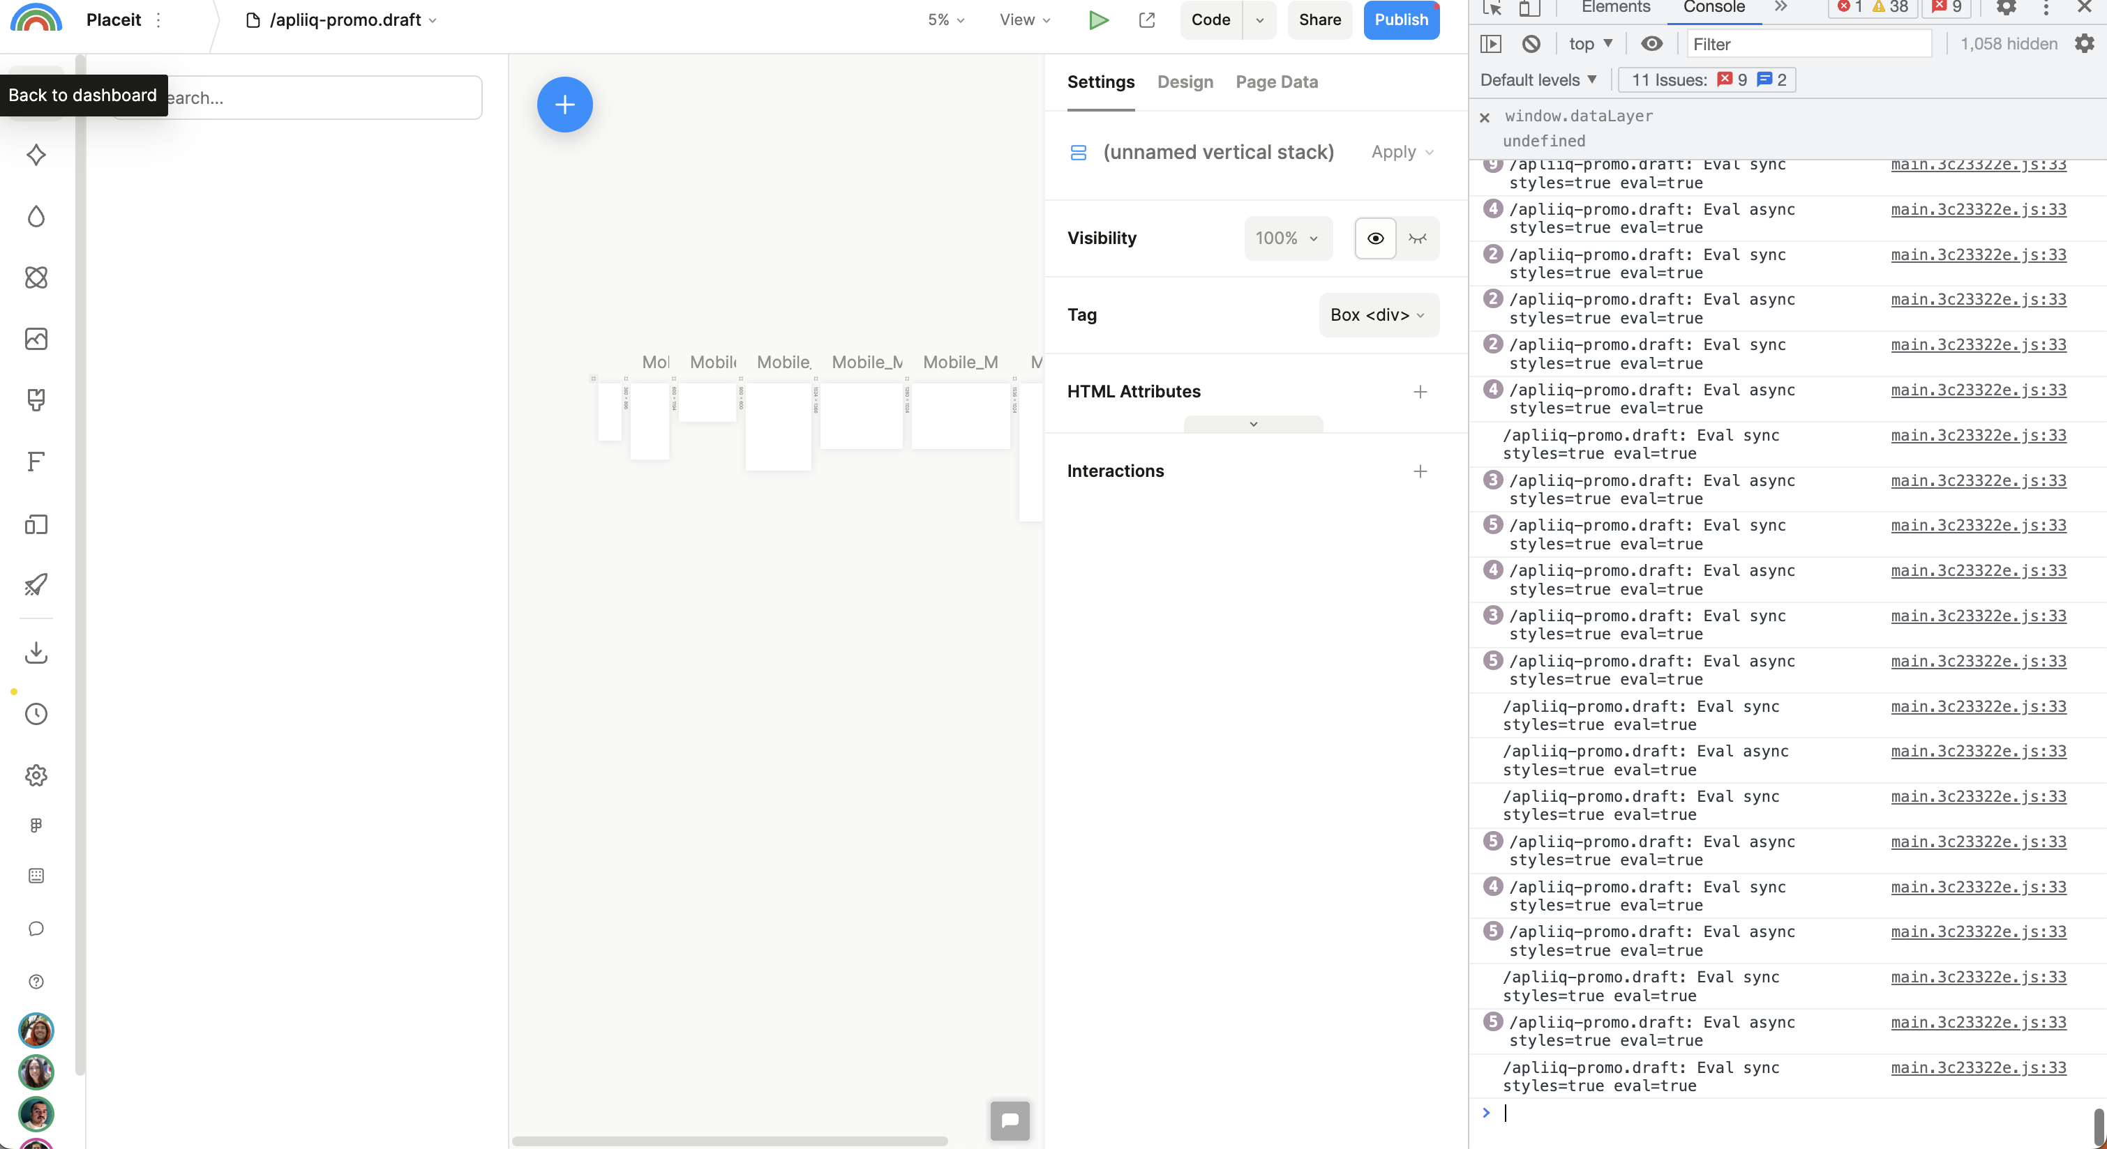Click the Share button
The image size is (2107, 1149).
[1319, 20]
